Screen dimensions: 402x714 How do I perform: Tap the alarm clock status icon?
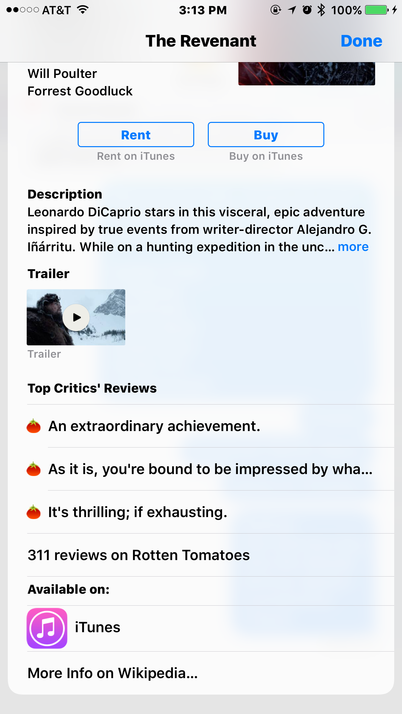pos(307,10)
